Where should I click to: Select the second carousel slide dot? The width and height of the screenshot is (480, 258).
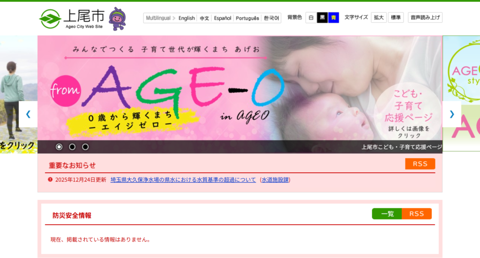[72, 147]
